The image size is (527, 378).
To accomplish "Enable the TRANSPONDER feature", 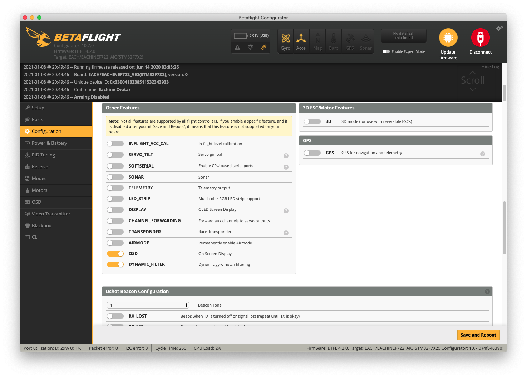I will 115,232.
